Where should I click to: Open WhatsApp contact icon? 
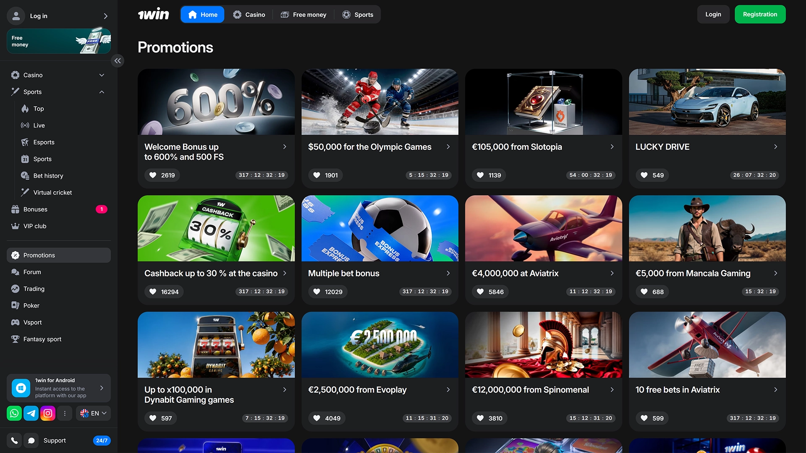[14, 413]
